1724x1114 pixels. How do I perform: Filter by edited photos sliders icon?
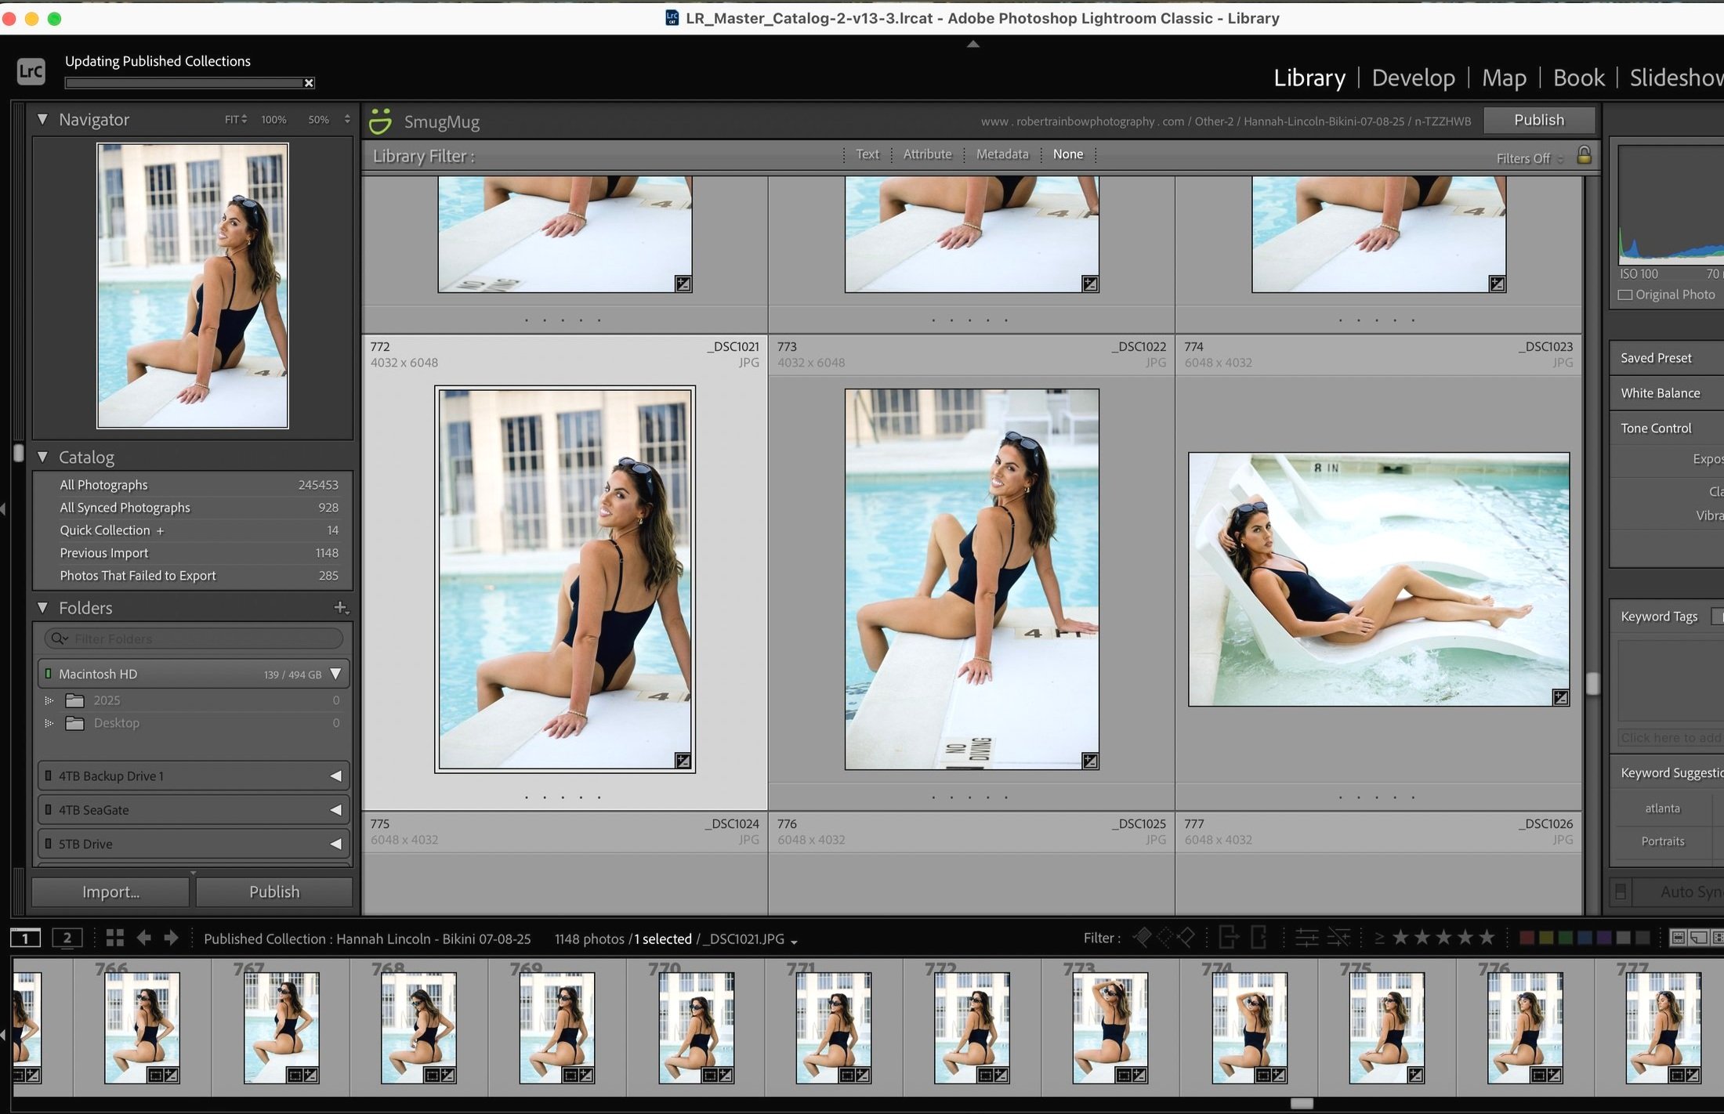tap(1306, 937)
